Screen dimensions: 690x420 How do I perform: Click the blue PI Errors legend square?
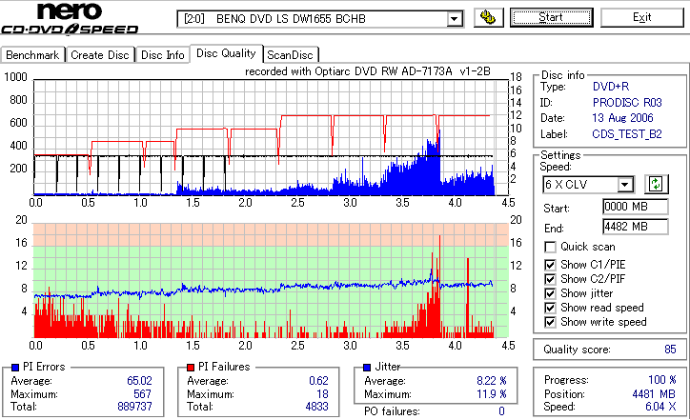coord(15,368)
